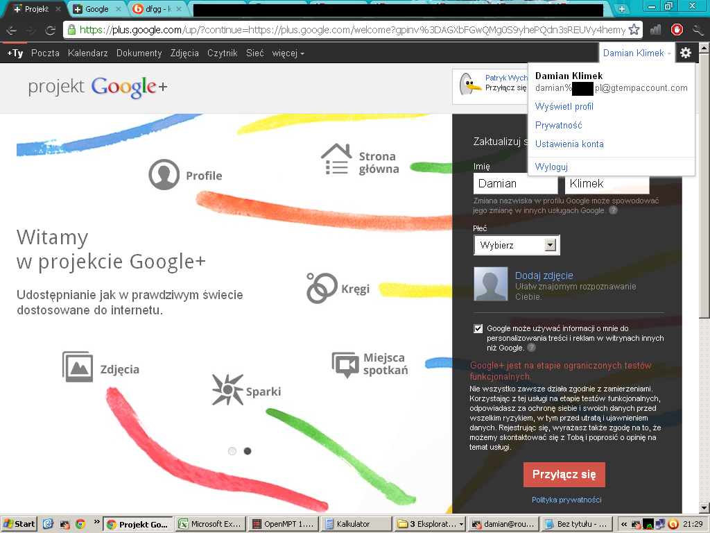Launch Chrome from quick launch bar
710x533 pixels.
pyautogui.click(x=80, y=524)
